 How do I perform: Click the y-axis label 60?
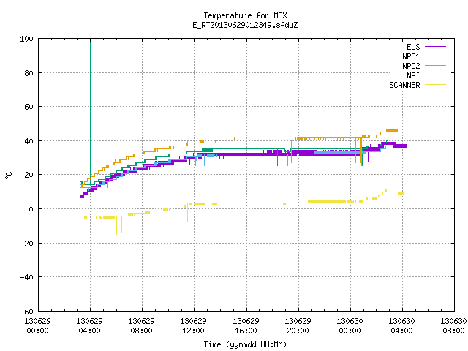coord(29,107)
